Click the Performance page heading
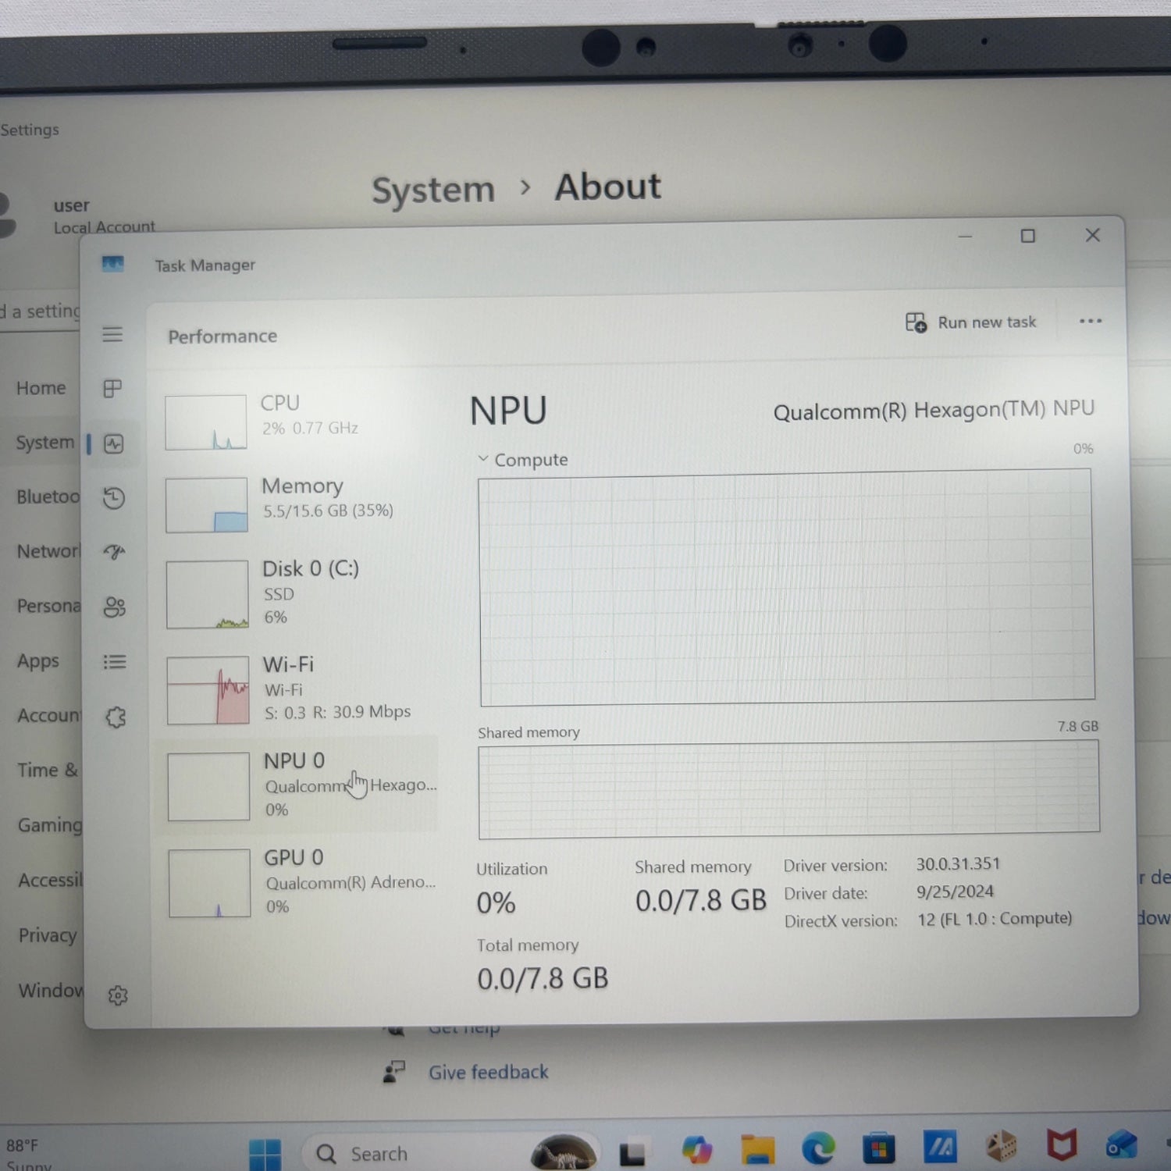1171x1171 pixels. pyautogui.click(x=222, y=336)
